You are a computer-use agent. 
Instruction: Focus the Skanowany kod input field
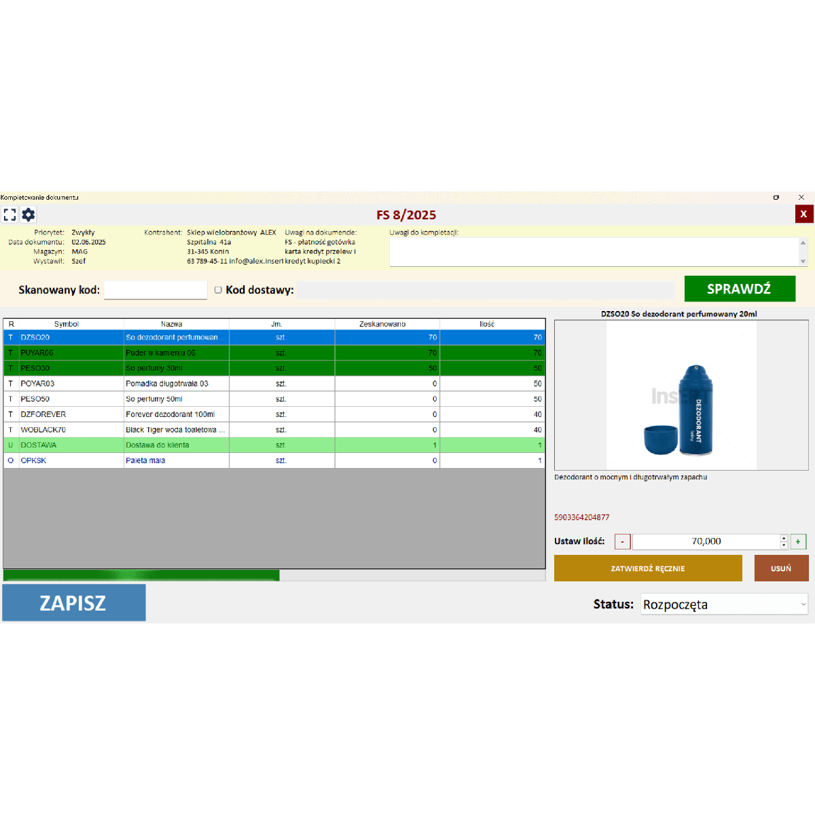(156, 290)
